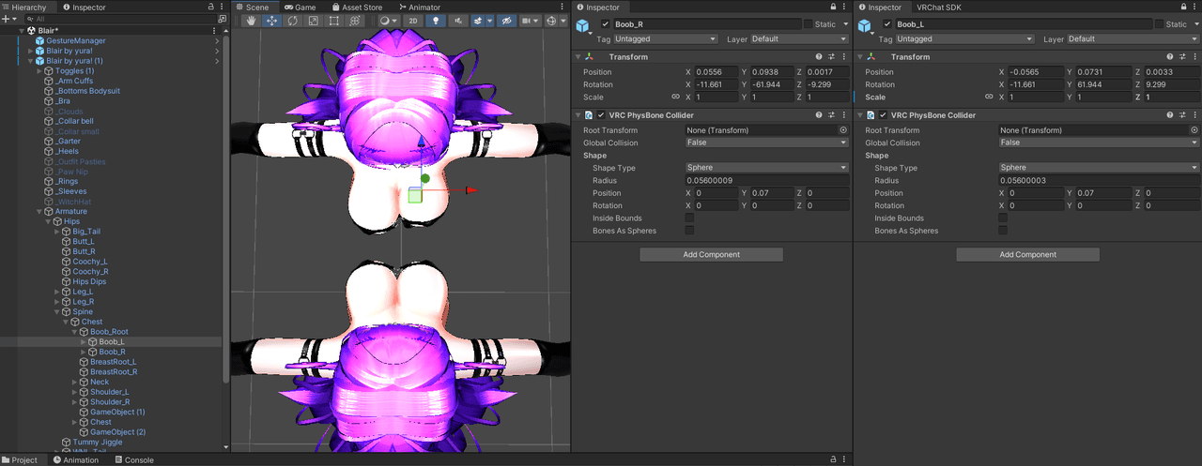Collapse VRC PhysBone Collider in Boob_L Inspector
This screenshot has width=1202, height=466.
(x=860, y=115)
